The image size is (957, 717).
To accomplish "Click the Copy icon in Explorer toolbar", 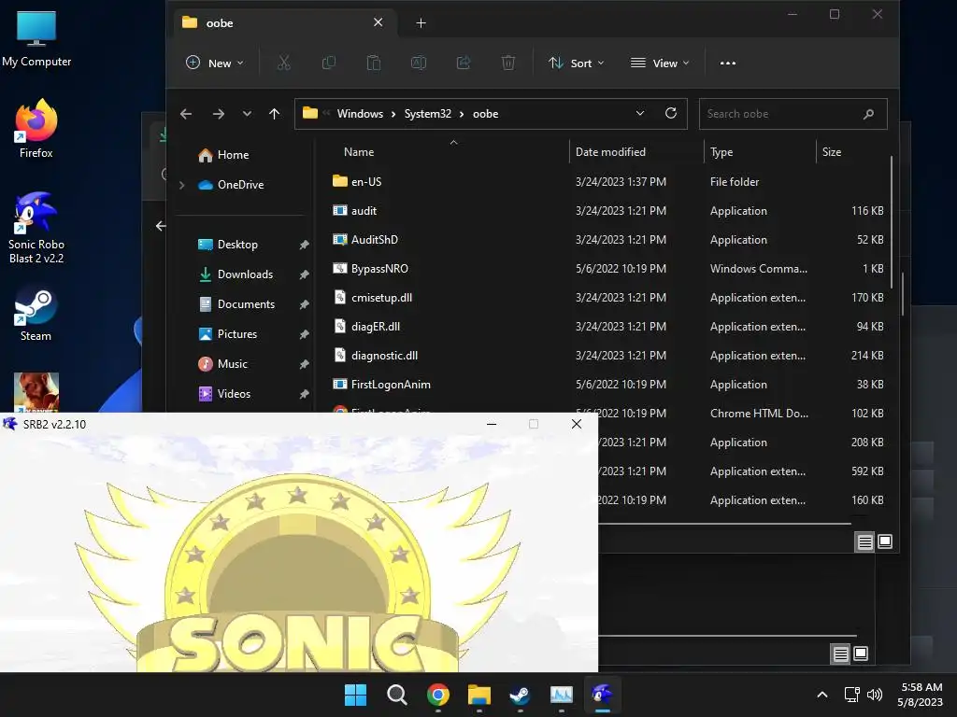I will click(328, 63).
